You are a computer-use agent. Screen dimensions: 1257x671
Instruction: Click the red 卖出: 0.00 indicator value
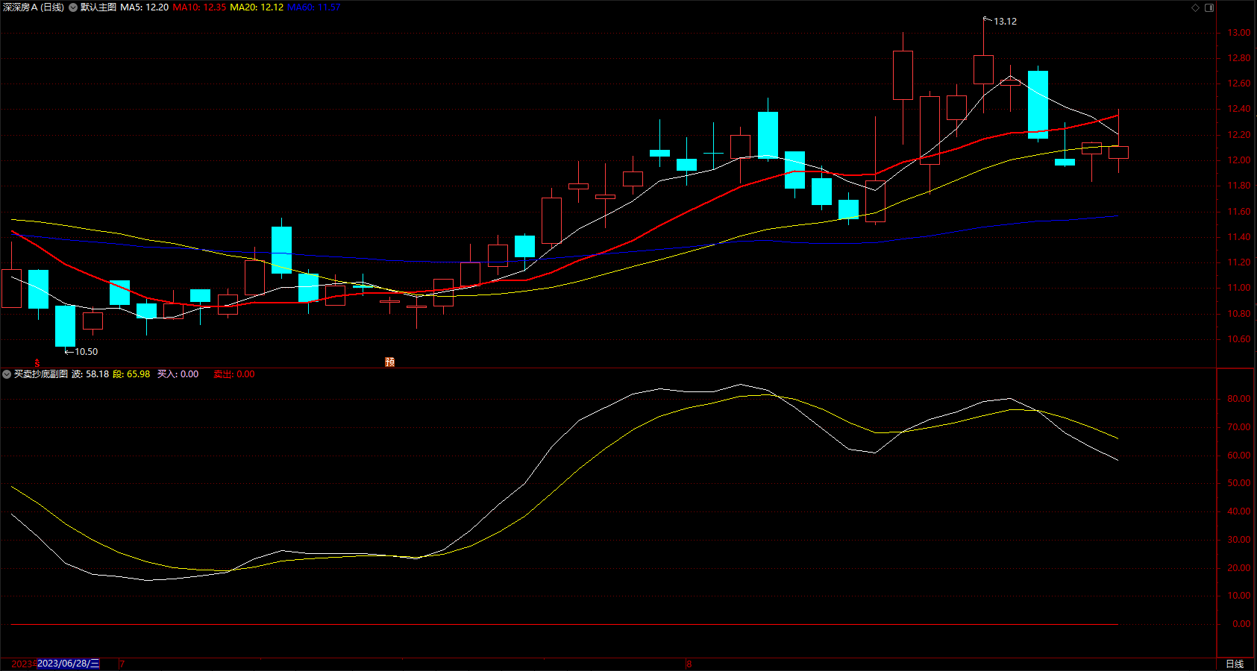234,374
